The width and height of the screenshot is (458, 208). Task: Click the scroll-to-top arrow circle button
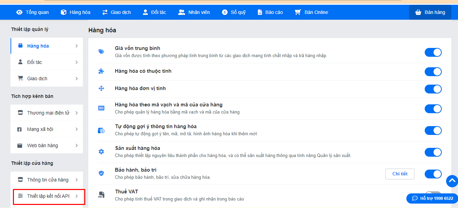(452, 181)
